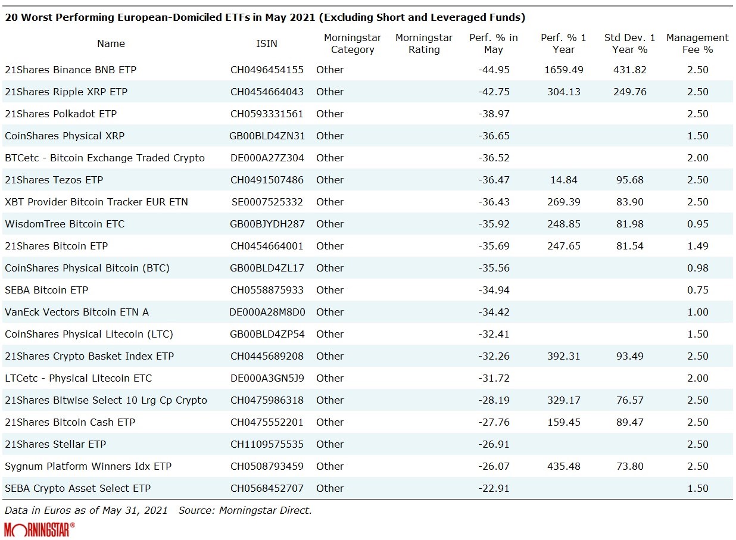Select the Std Dev. 1 Year % header
The height and width of the screenshot is (540, 736).
coord(629,43)
